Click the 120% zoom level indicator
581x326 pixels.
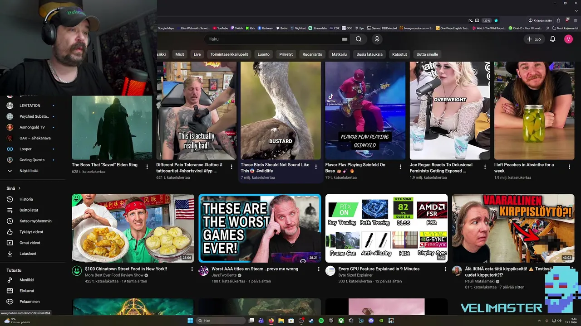click(486, 20)
